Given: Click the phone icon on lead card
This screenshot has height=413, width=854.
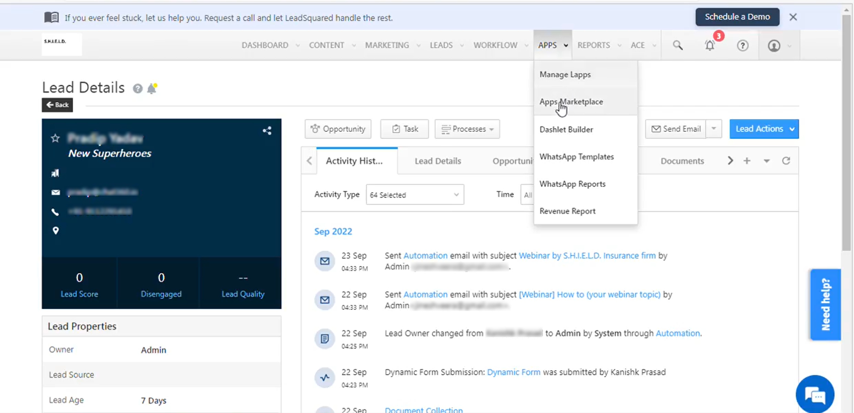Looking at the screenshot, I should coord(56,211).
